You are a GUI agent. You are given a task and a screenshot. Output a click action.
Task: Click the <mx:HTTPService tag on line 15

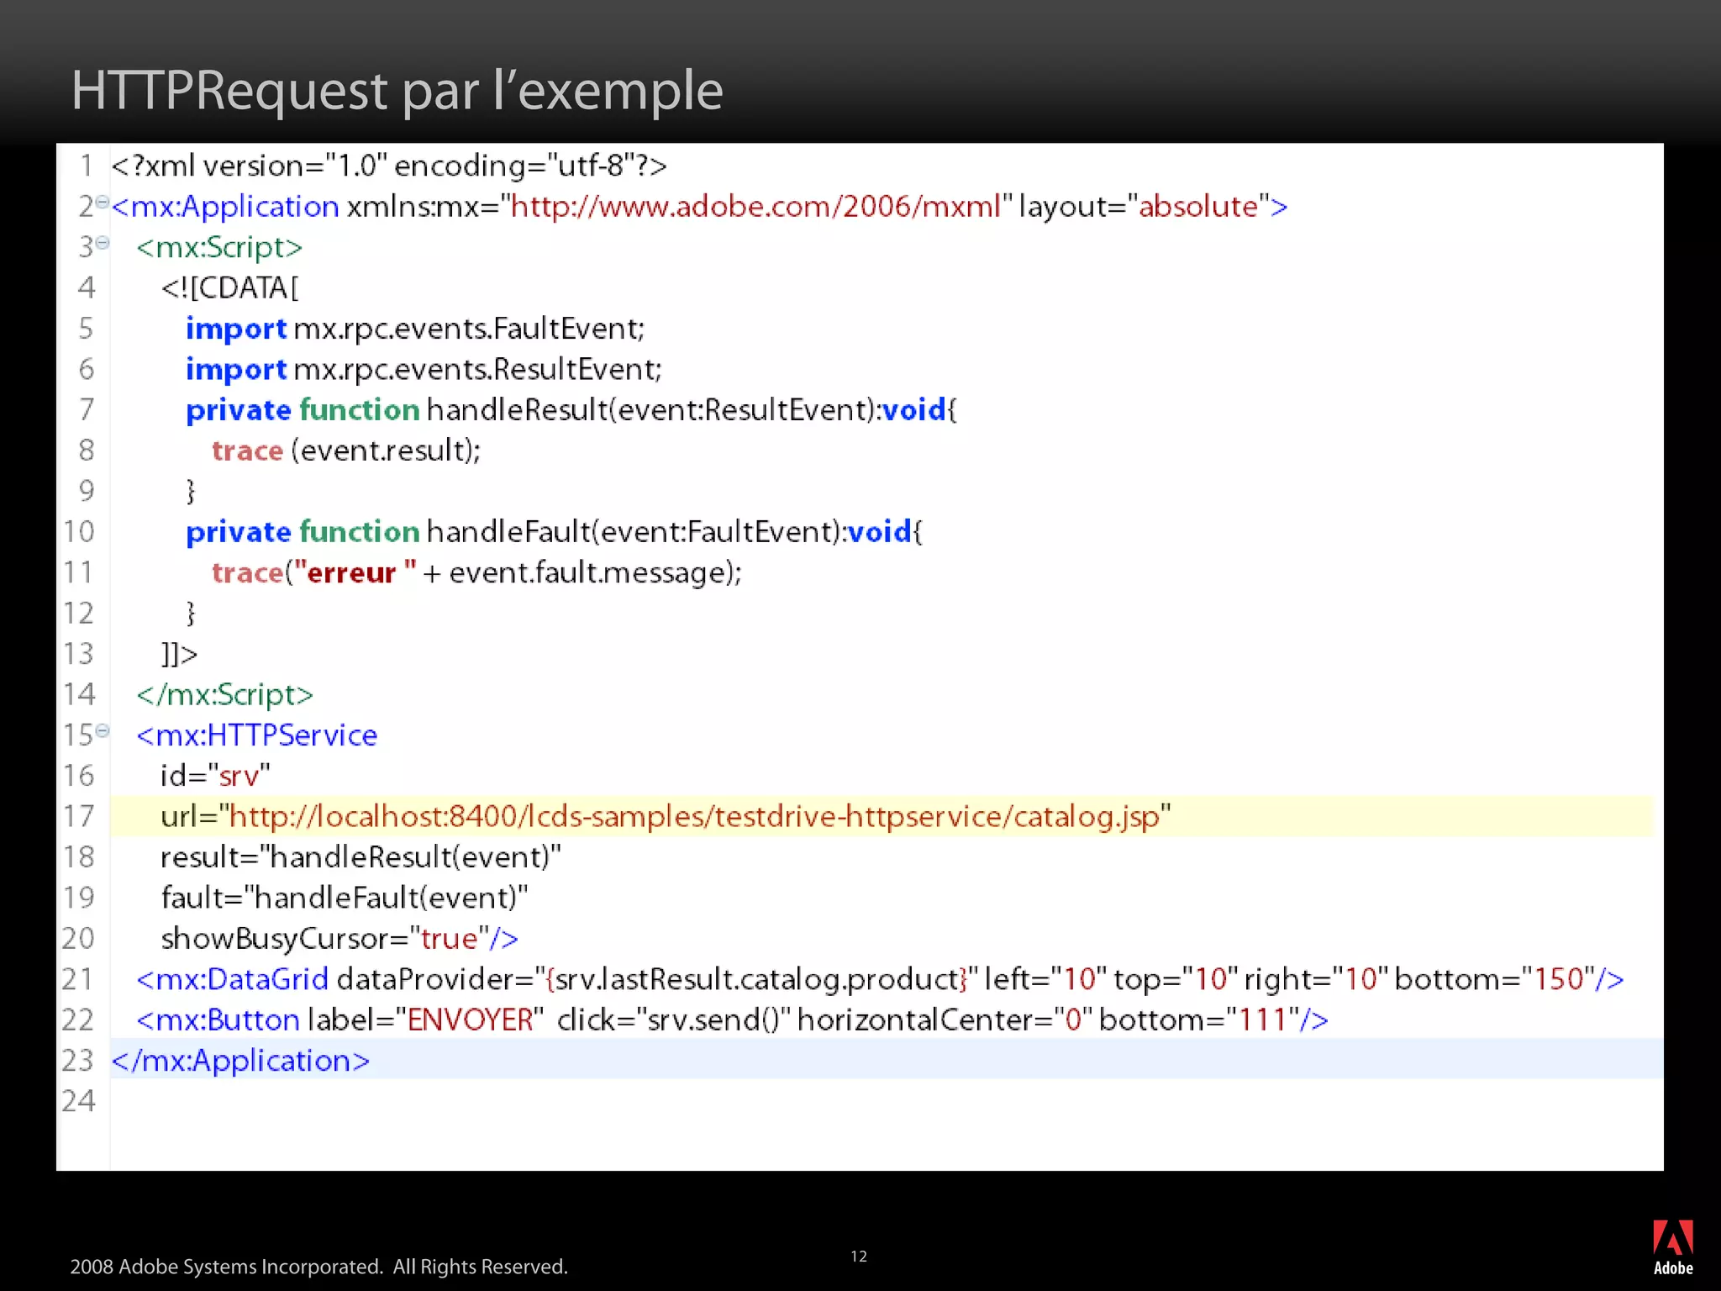pyautogui.click(x=256, y=735)
